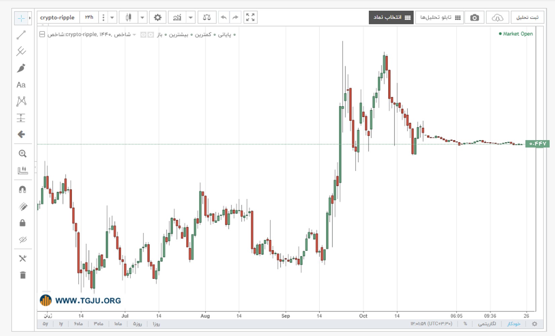The image size is (555, 336).
Task: Take a chart snapshot with camera icon
Action: click(x=474, y=17)
